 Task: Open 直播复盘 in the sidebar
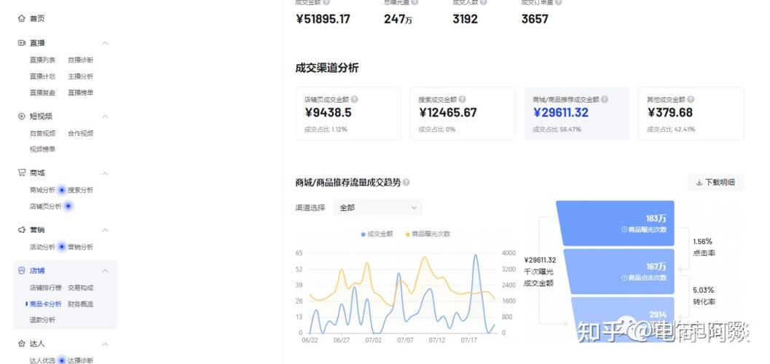[42, 92]
